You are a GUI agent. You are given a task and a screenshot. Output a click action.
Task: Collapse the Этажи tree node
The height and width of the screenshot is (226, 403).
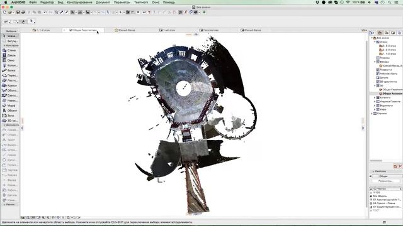[x=375, y=42]
